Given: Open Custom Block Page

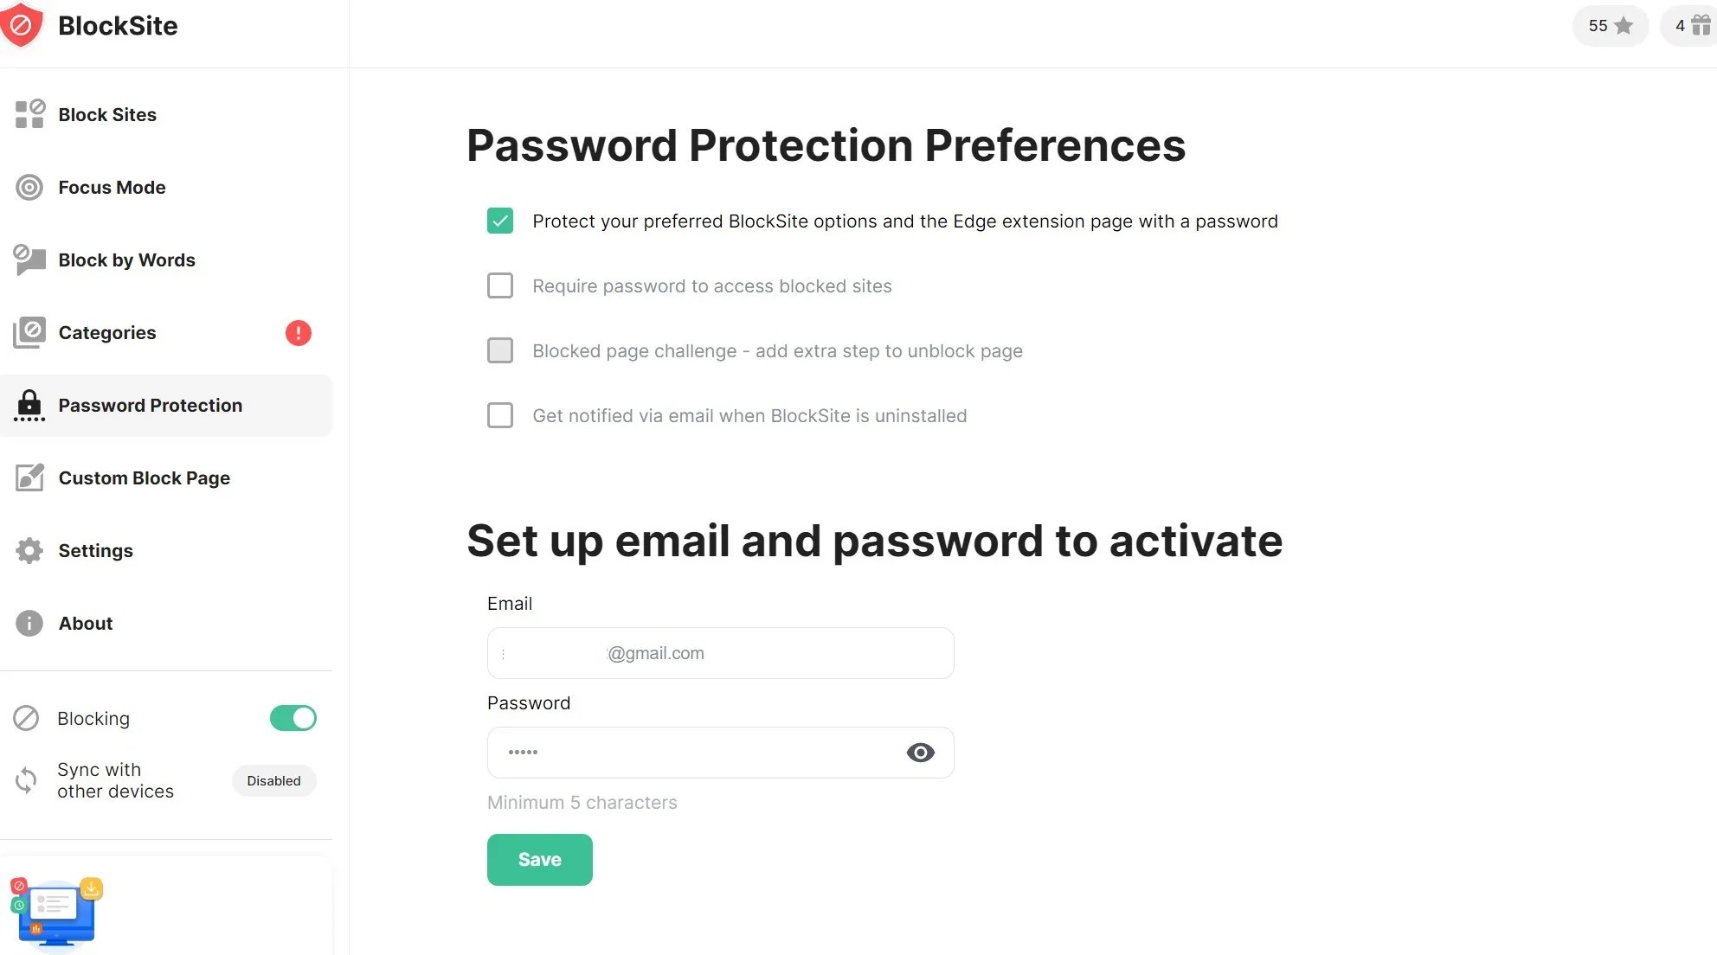Looking at the screenshot, I should point(145,477).
